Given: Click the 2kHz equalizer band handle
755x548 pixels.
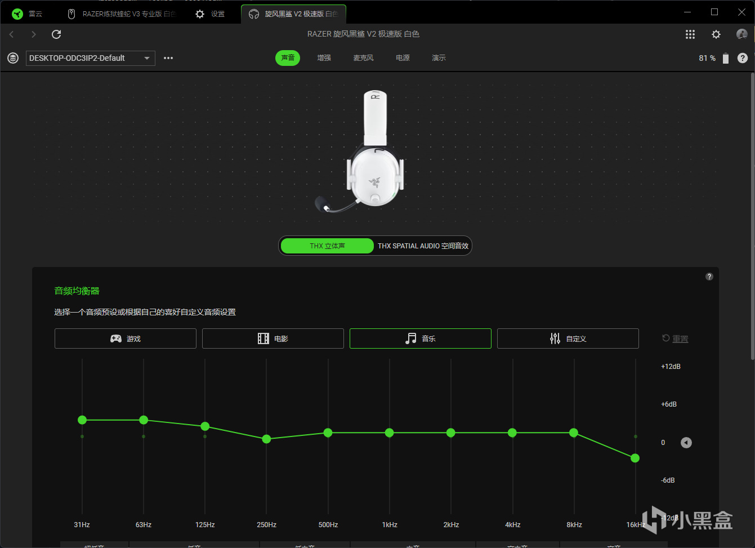Looking at the screenshot, I should [451, 433].
